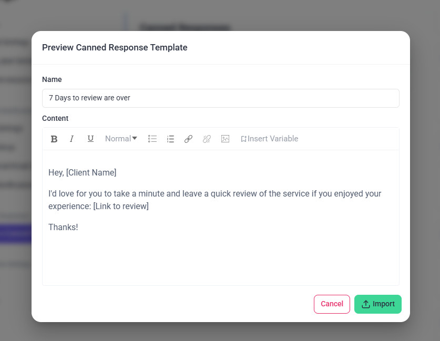Click the insert link icon
Screen dimensions: 440x341
188,139
